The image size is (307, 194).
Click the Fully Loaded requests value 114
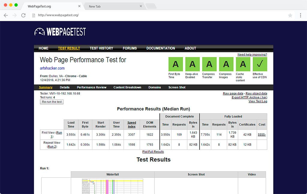pyautogui.click(x=219, y=135)
